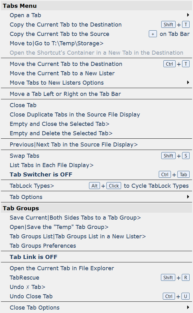Viewport: 193px width, 313px height.
Task: Select Swap Tabs
Action: [24, 156]
